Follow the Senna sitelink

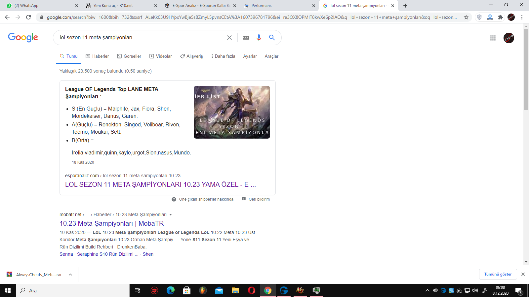[x=66, y=254]
